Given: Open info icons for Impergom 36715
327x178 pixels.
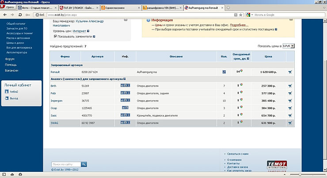Looking at the screenshot, I should coord(125,100).
